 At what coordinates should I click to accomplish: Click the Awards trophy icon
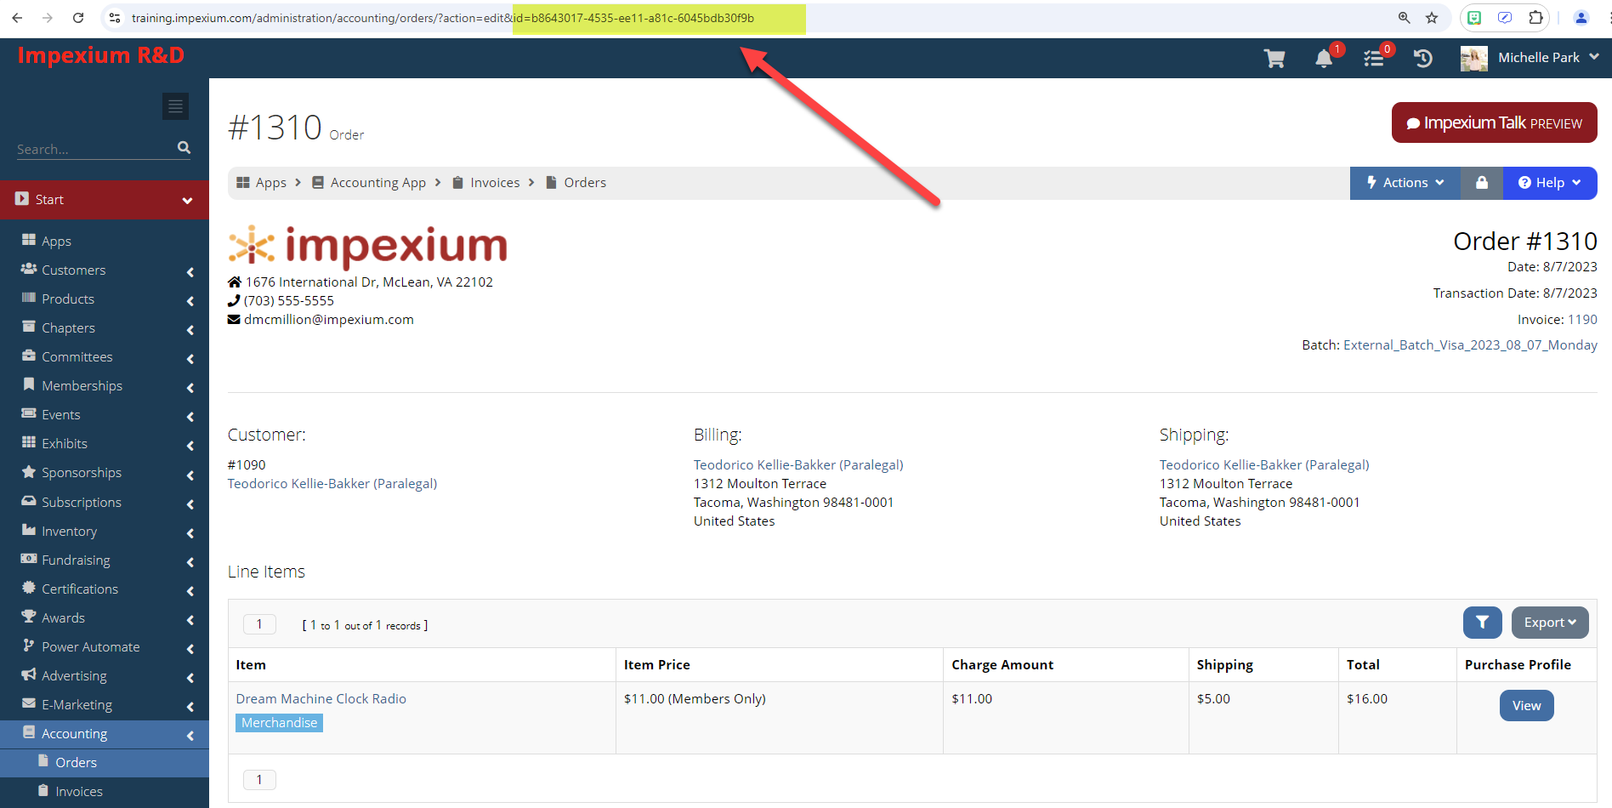point(29,617)
